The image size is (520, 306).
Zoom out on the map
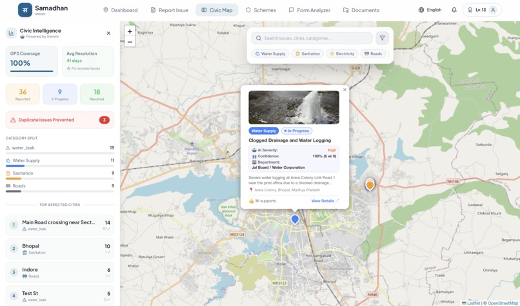(130, 42)
